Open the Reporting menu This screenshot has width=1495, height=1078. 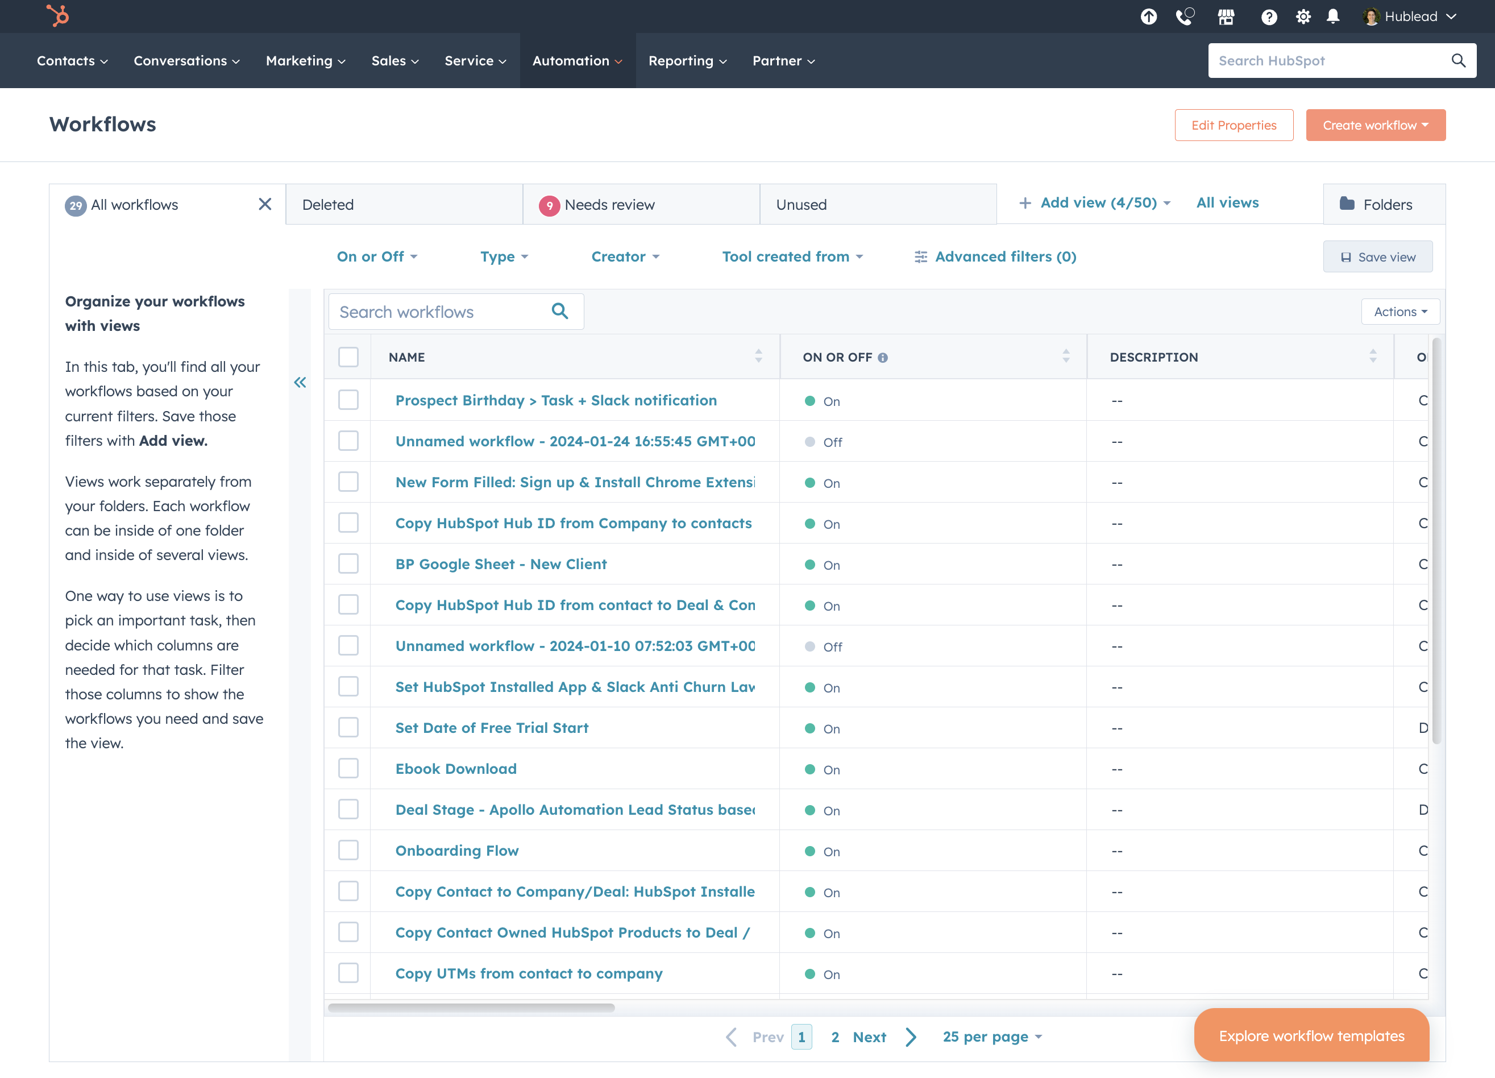687,61
